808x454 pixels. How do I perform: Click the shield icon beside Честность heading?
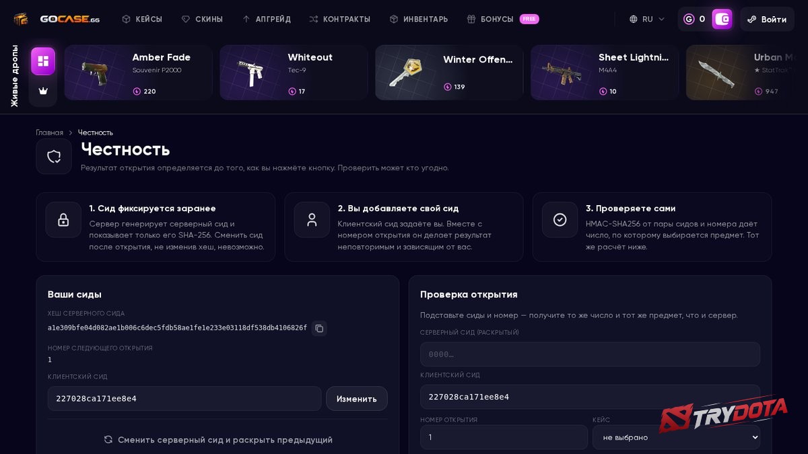click(x=54, y=157)
